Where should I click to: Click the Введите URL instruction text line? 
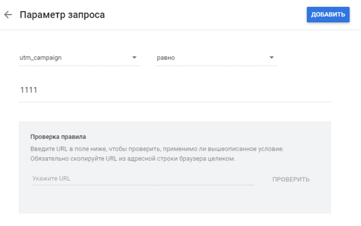click(157, 149)
